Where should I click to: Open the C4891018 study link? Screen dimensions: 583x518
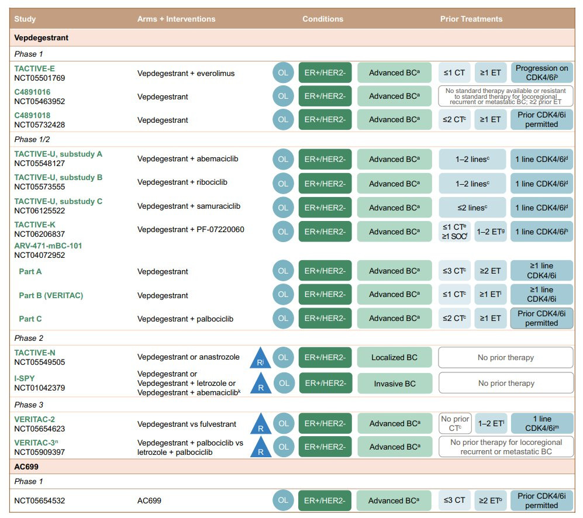(32, 115)
